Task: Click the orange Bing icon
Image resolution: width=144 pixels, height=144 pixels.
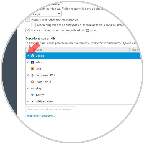Action: [32, 69]
